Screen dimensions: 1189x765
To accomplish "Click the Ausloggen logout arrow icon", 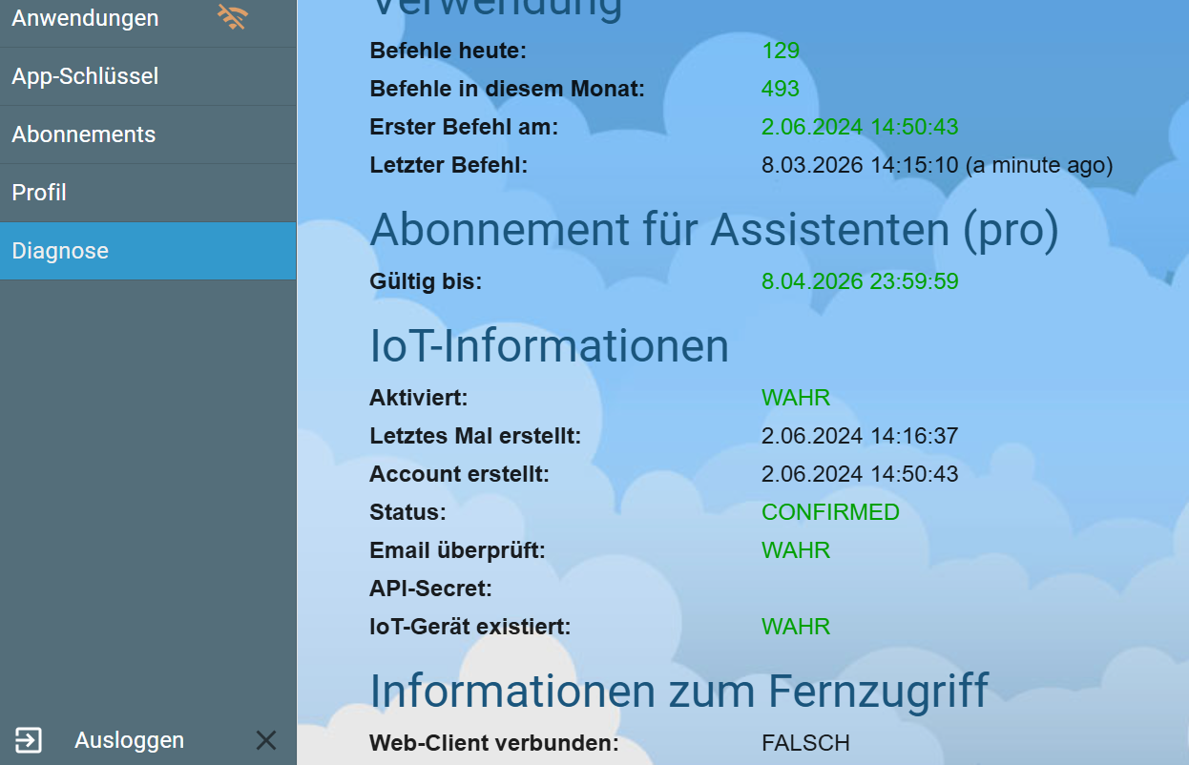I will [x=29, y=740].
